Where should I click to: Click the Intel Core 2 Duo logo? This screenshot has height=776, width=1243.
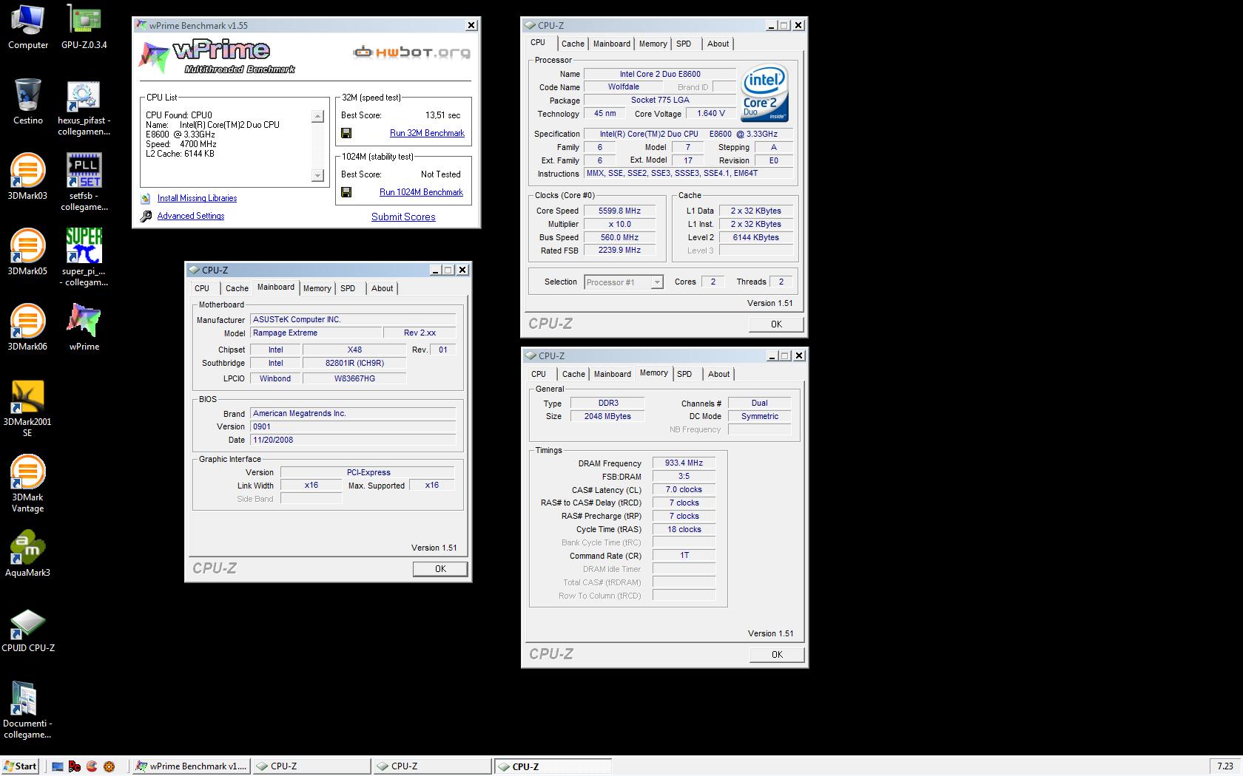tap(765, 95)
